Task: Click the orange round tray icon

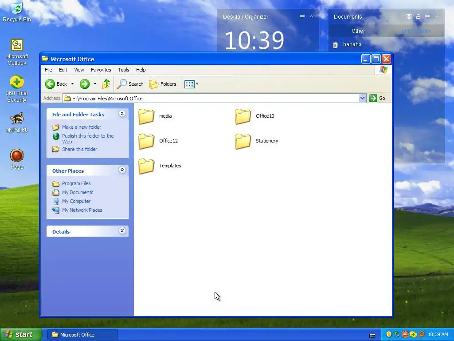Action: click(x=405, y=334)
